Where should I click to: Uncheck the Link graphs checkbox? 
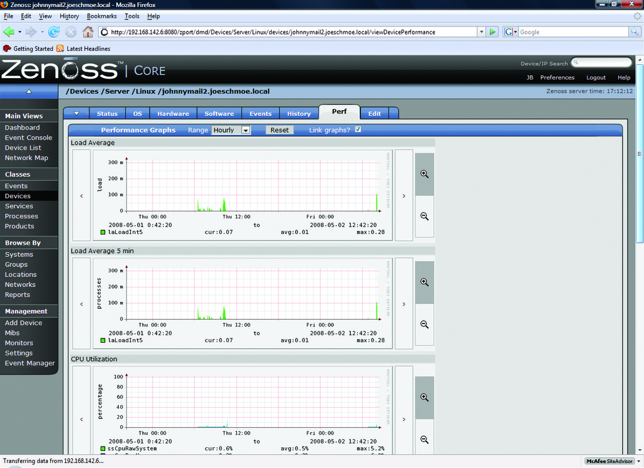point(358,130)
